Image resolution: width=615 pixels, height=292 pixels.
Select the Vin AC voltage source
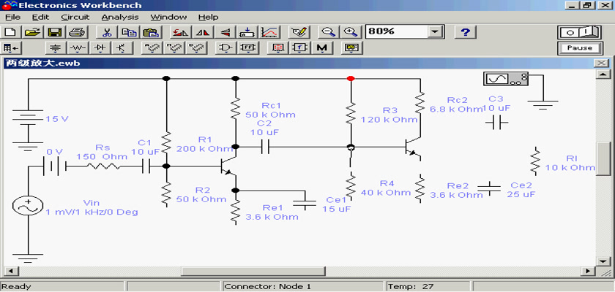click(28, 206)
